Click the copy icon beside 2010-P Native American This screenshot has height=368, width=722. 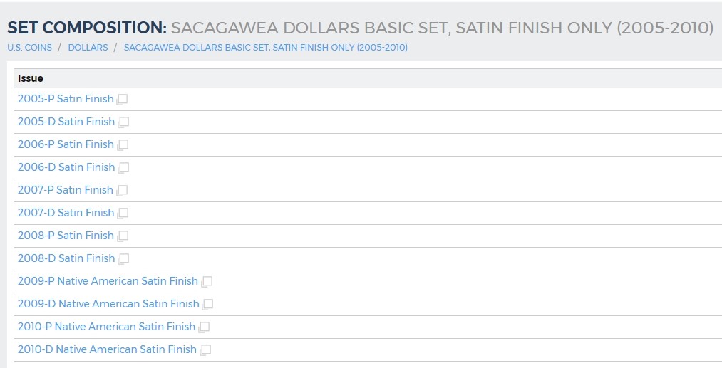[204, 327]
